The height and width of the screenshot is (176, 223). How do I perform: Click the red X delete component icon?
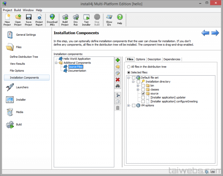(x=118, y=80)
